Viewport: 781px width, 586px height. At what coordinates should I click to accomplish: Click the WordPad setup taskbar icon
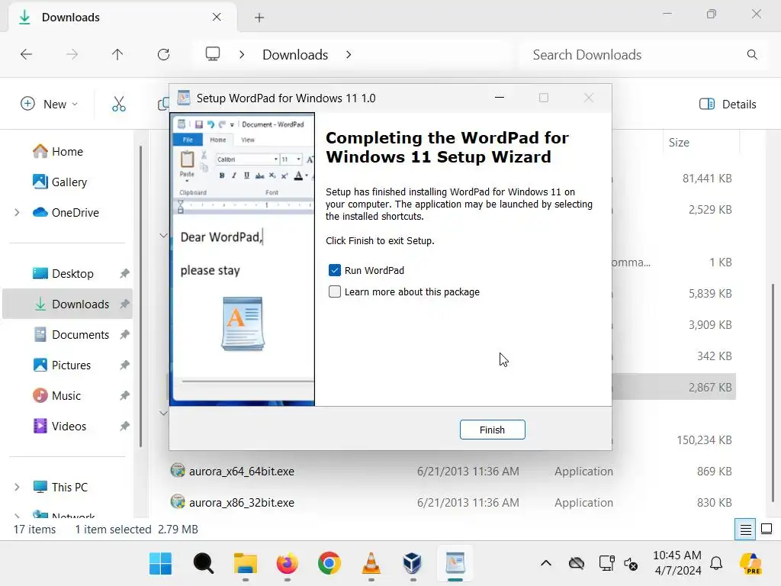(x=455, y=564)
